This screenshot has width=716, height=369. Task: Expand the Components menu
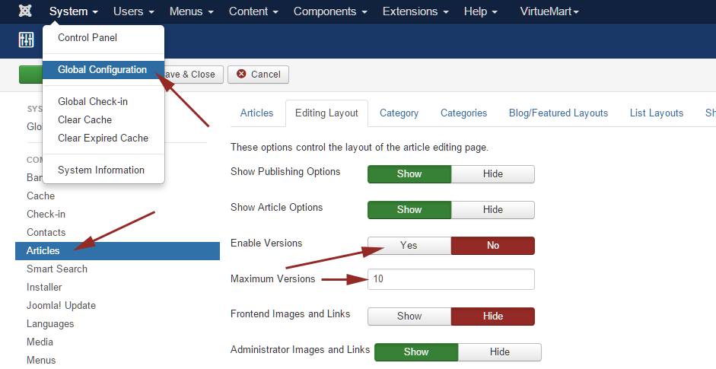[330, 11]
